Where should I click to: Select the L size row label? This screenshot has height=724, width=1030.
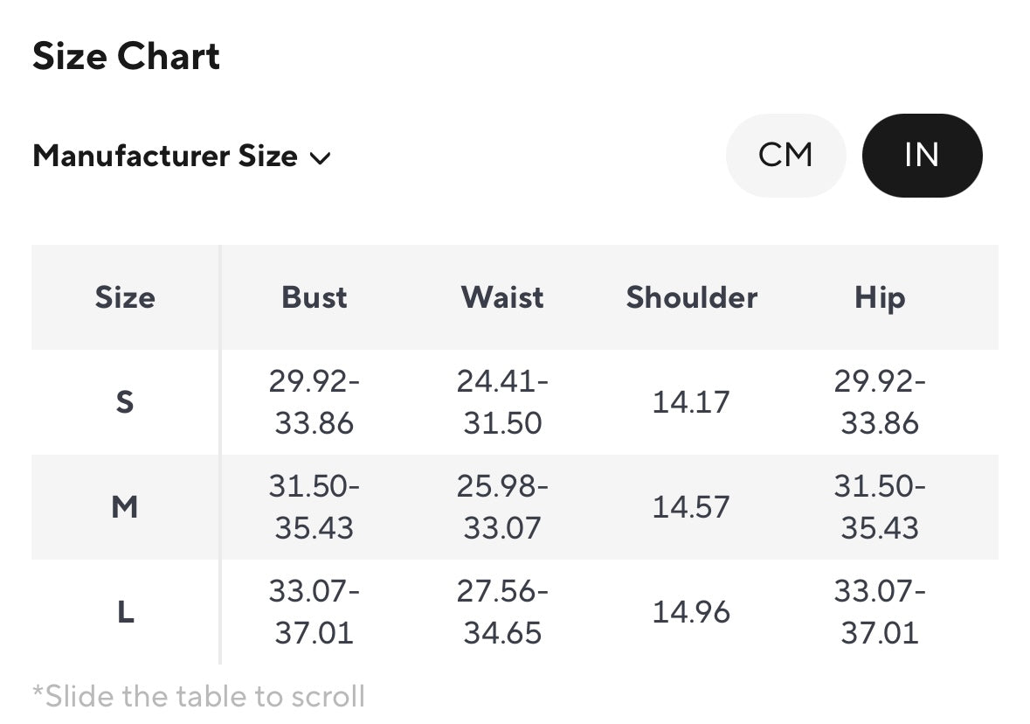tap(125, 612)
